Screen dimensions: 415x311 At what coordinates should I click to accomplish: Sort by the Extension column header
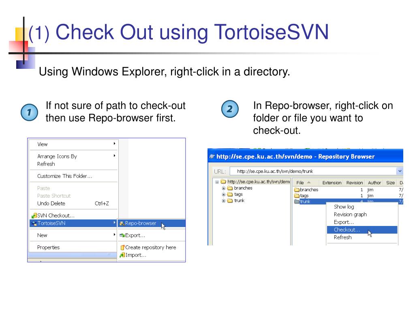pos(332,183)
